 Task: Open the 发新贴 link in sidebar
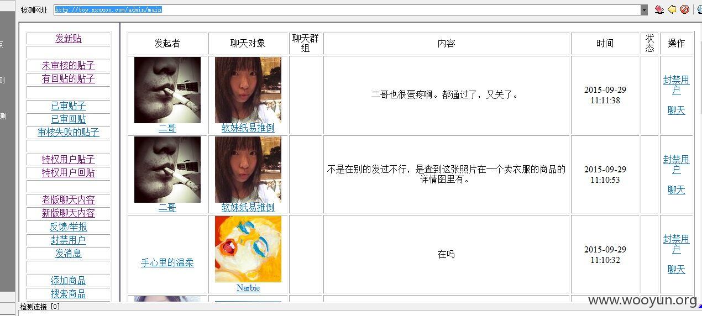click(x=69, y=39)
